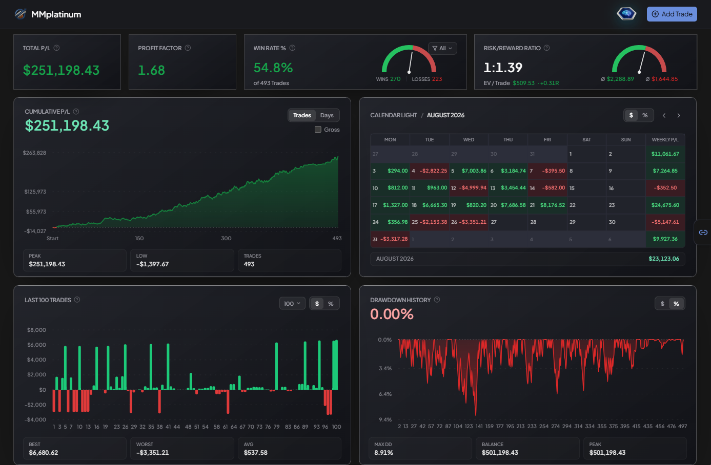Select the Trades tab
711x465 pixels.
[x=302, y=116]
